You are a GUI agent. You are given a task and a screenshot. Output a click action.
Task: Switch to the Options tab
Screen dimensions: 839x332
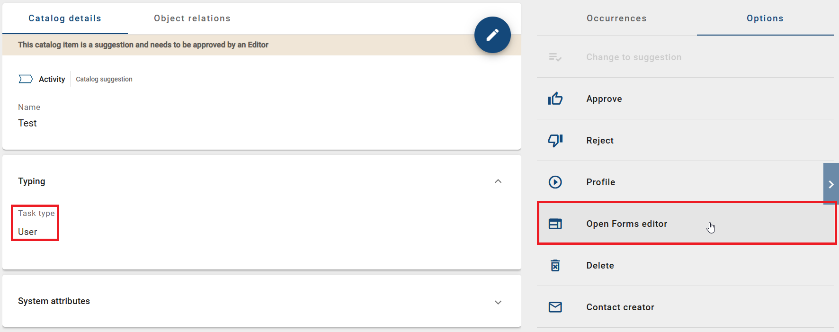coord(765,18)
